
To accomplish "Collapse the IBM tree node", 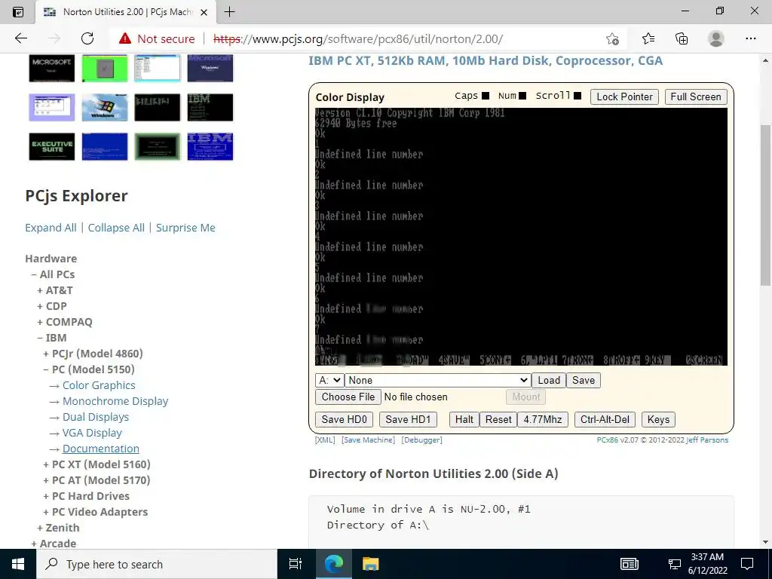I will 40,338.
